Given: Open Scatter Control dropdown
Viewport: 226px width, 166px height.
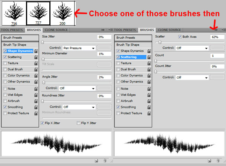Looking at the screenshot, I should [192, 48].
